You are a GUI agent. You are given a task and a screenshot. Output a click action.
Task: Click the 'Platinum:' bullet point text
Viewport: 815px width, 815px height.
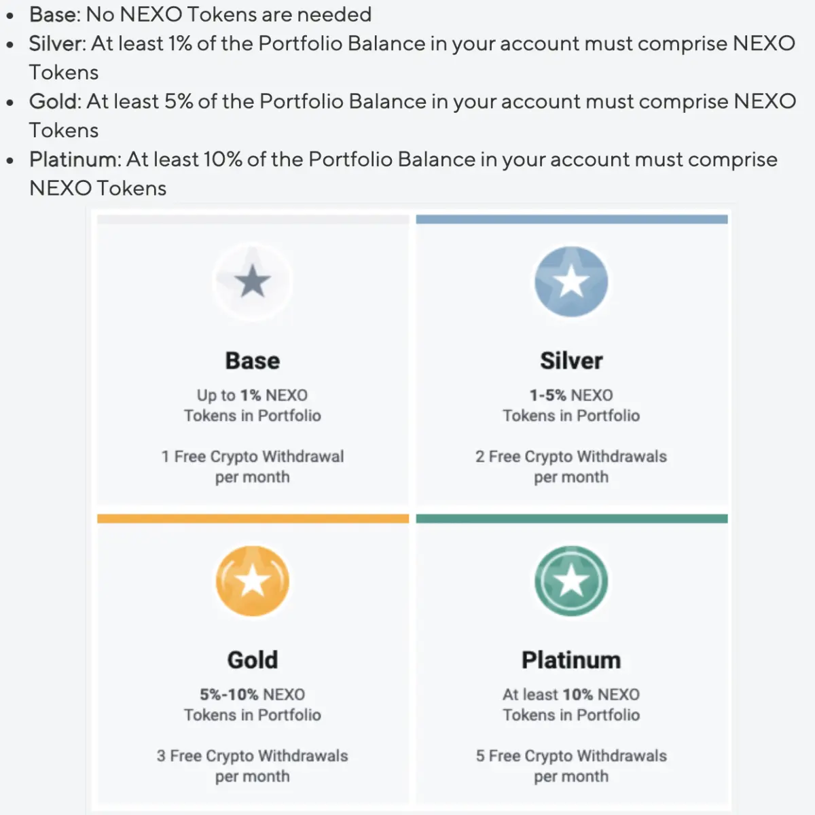pyautogui.click(x=403, y=173)
